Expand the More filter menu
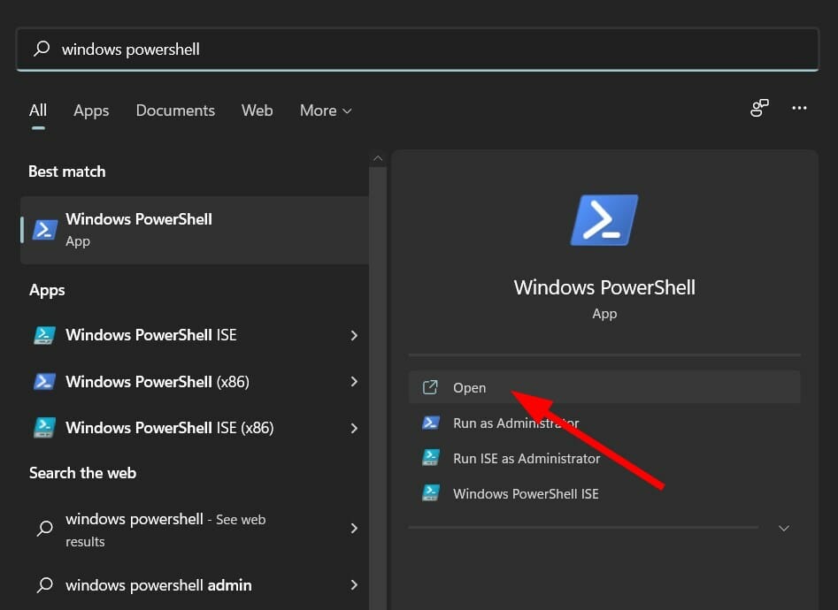Screen dimensions: 838x610 point(325,110)
